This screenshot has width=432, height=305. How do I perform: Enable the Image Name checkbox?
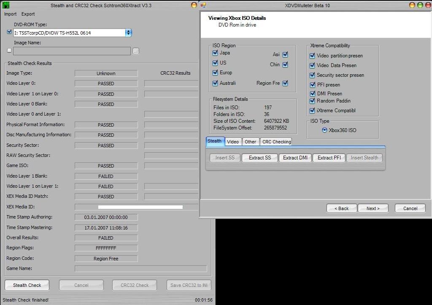tap(9, 50)
